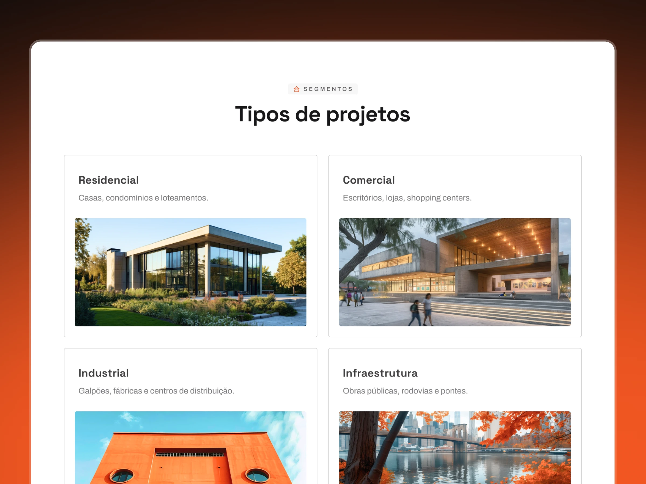Click 'Casas, condomínios e loteamentos' description
The width and height of the screenshot is (646, 484).
pos(143,198)
